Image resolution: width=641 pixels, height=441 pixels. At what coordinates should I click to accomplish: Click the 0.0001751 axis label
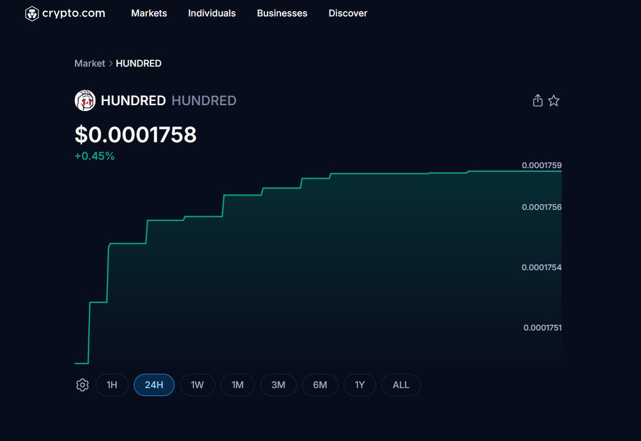click(543, 328)
